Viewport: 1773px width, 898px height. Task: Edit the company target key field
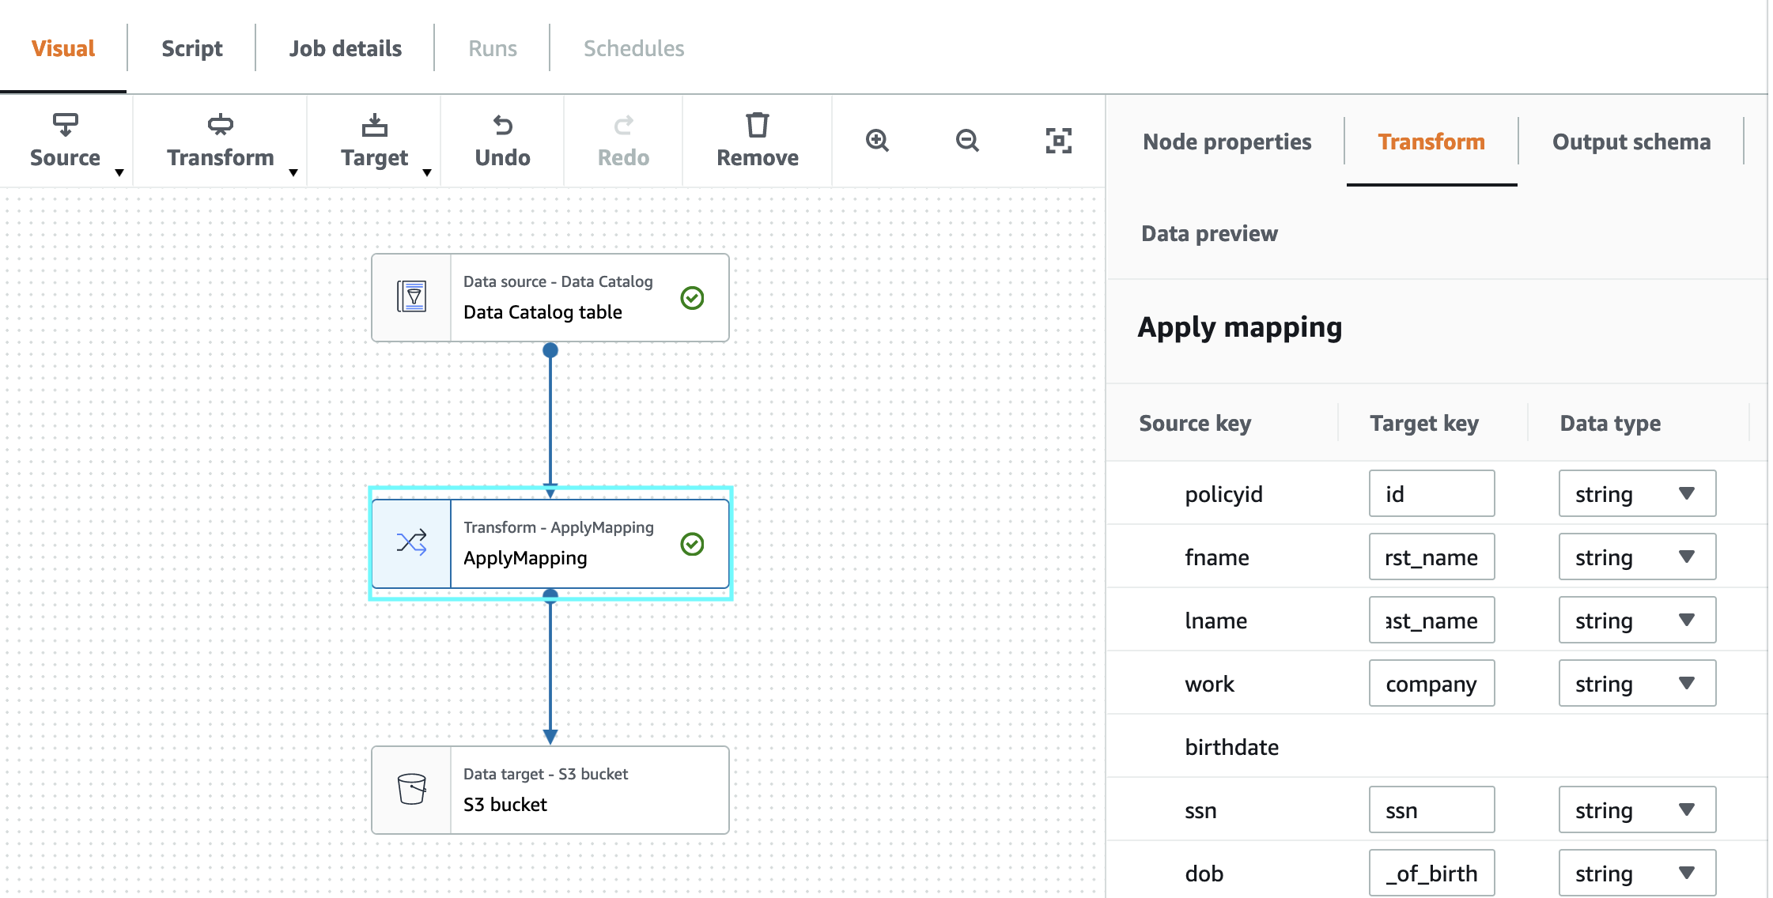[1431, 683]
